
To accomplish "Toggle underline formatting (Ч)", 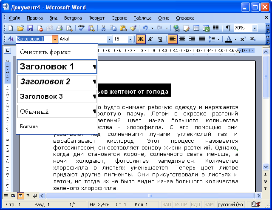I will (x=160, y=39).
